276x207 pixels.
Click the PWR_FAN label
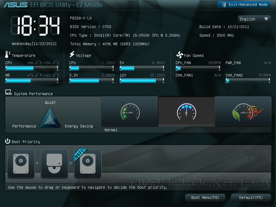pos(233,63)
